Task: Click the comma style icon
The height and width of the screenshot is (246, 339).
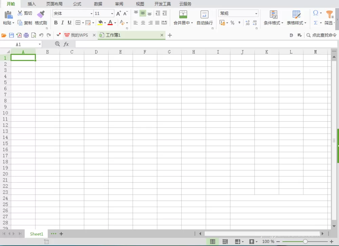Action: point(239,22)
